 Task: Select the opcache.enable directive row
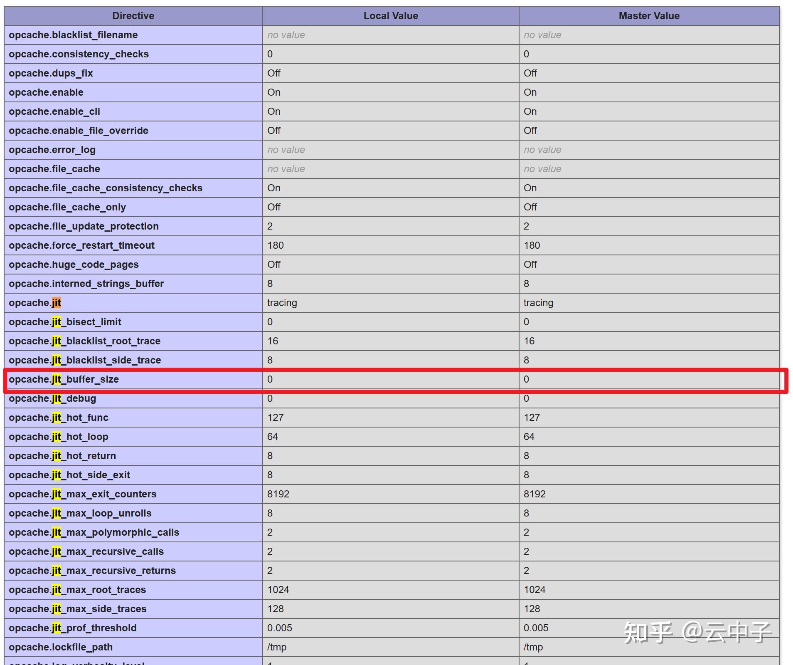47,92
